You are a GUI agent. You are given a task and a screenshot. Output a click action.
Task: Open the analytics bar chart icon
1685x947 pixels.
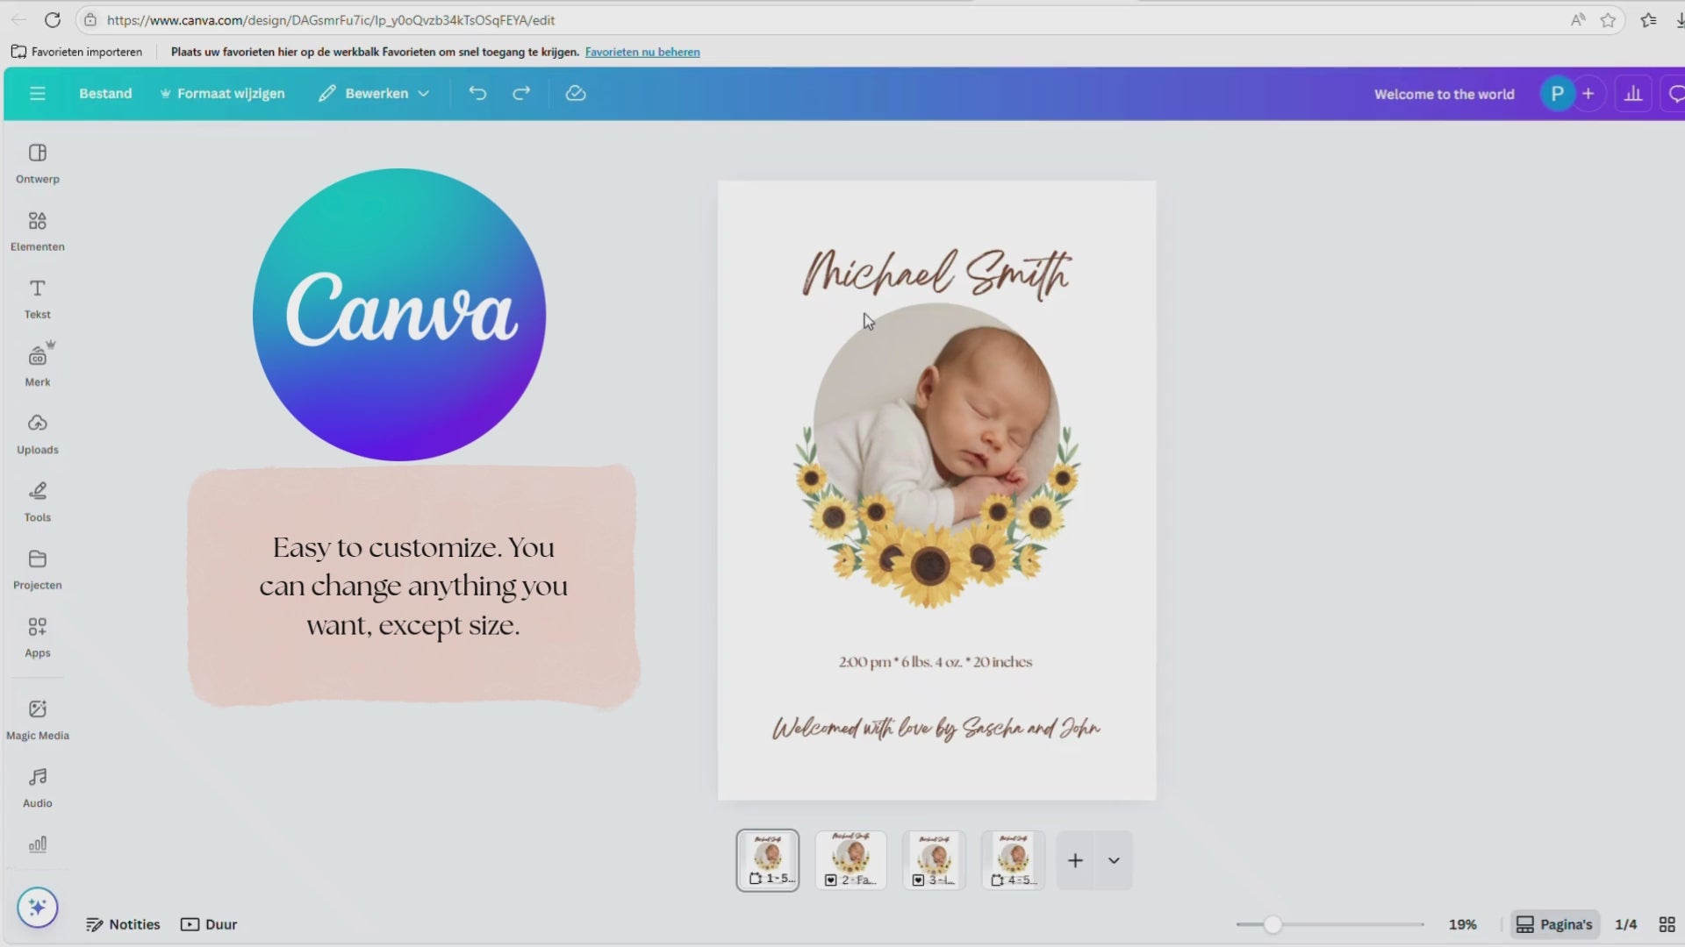(1633, 94)
